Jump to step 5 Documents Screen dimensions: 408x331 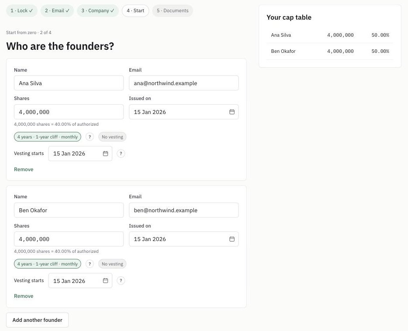tap(173, 10)
